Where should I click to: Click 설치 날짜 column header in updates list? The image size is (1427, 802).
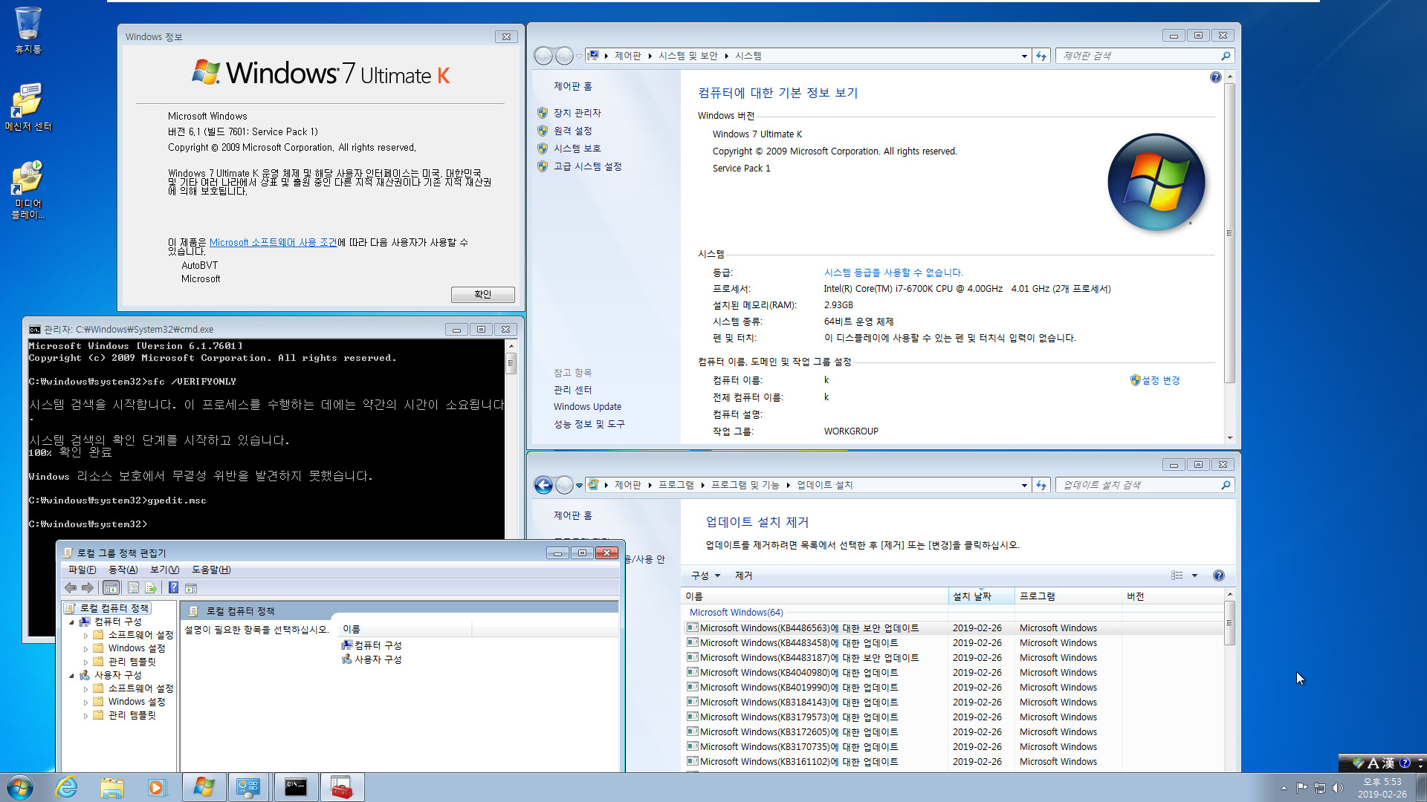(x=981, y=596)
